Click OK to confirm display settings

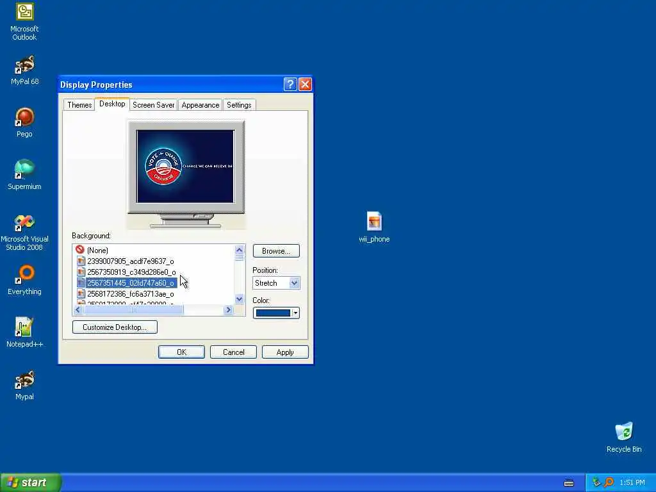[x=181, y=352]
